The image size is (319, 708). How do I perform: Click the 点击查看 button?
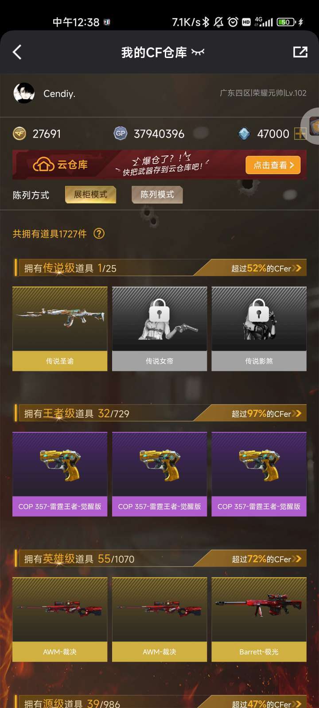pos(273,165)
